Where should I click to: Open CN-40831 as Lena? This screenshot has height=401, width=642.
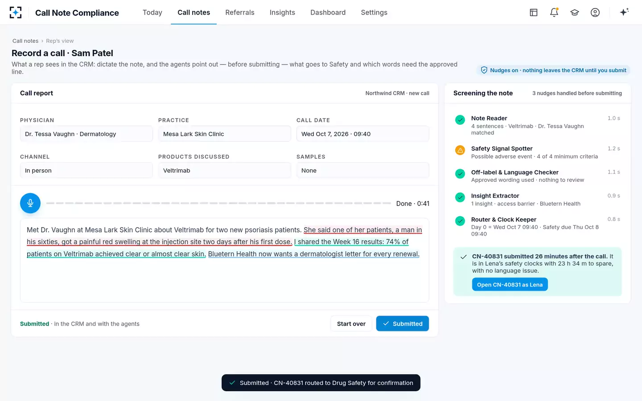click(x=510, y=285)
